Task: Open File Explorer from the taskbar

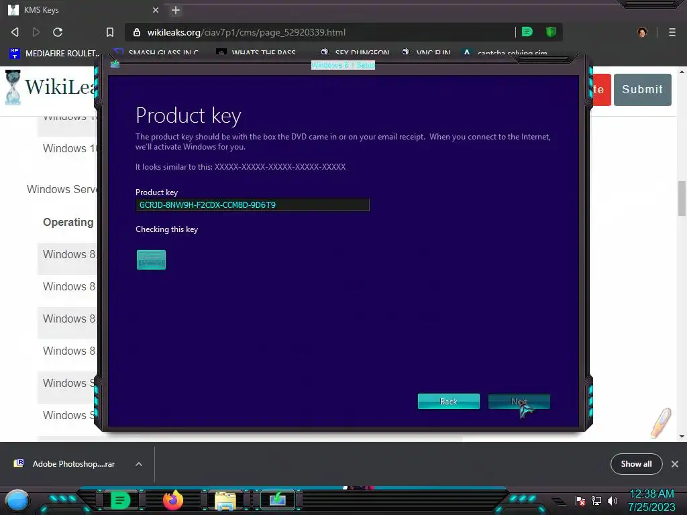Action: [x=225, y=500]
